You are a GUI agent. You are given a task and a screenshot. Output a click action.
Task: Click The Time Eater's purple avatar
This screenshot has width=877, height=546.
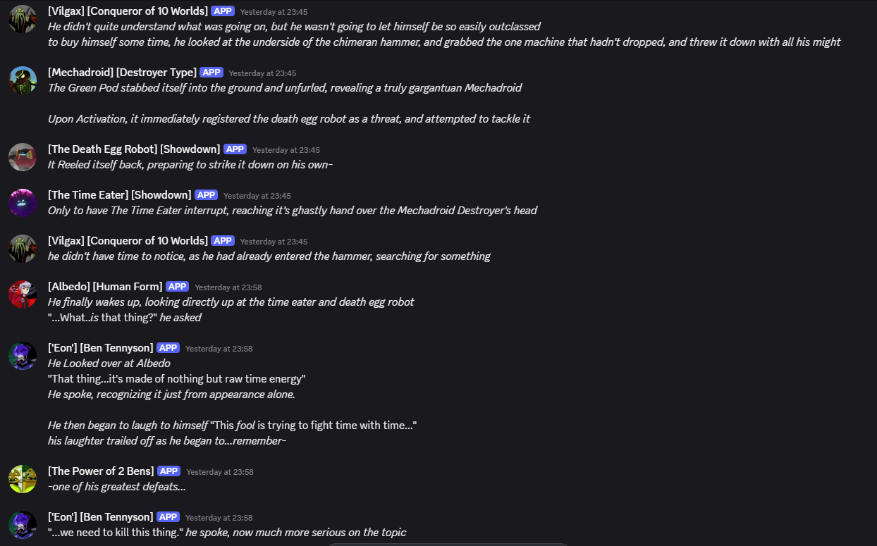point(23,203)
